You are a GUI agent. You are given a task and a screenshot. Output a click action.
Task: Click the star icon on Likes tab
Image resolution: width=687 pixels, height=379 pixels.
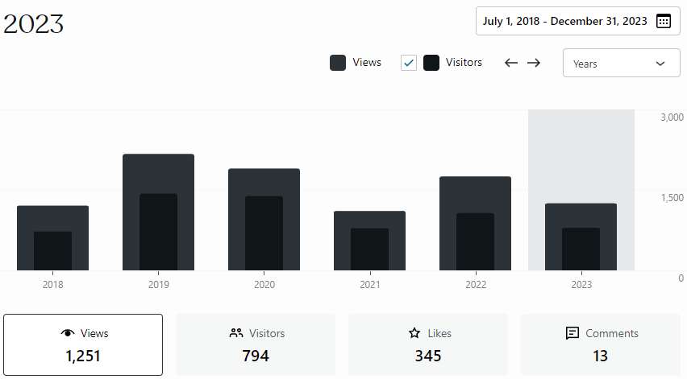[x=414, y=333]
